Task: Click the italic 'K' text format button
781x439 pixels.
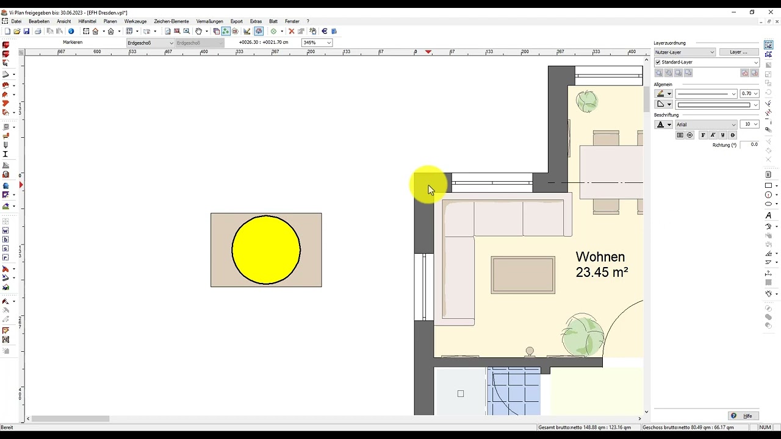Action: [713, 135]
